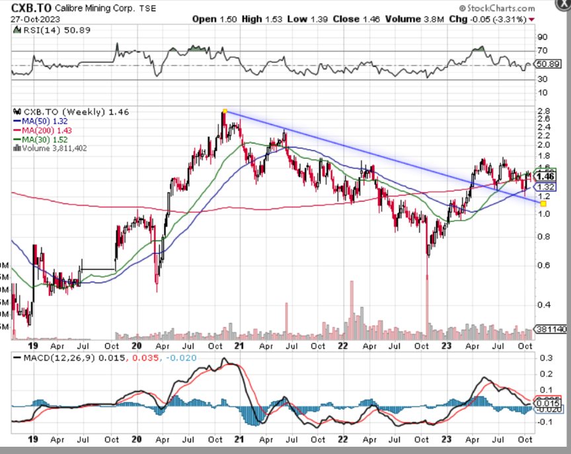571x454 pixels.
Task: Click the MA(50) 1.32 legend entry
Action: tap(40, 121)
